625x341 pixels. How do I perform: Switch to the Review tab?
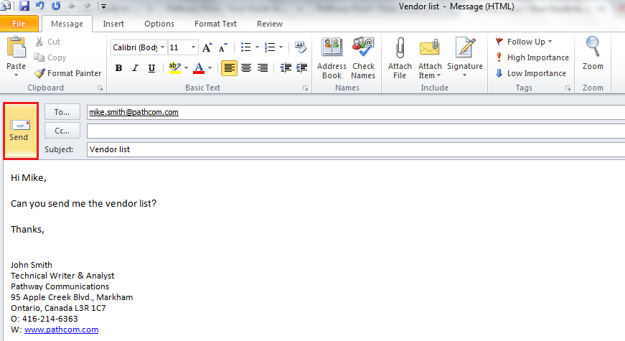click(270, 24)
